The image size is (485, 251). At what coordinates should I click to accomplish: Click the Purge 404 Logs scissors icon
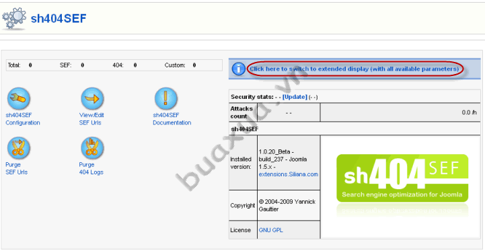tap(92, 148)
